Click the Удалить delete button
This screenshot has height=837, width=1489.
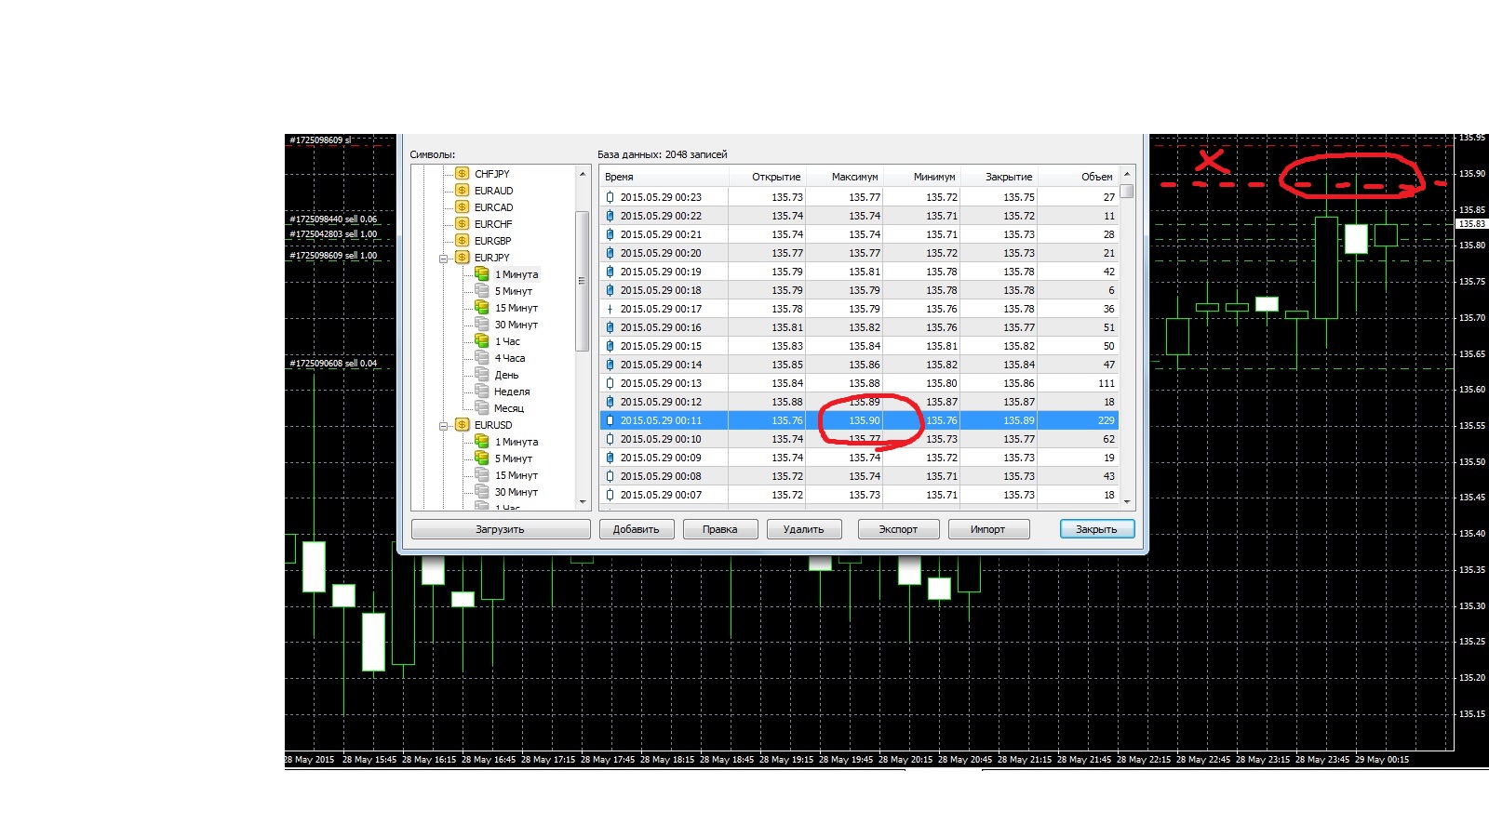(804, 529)
